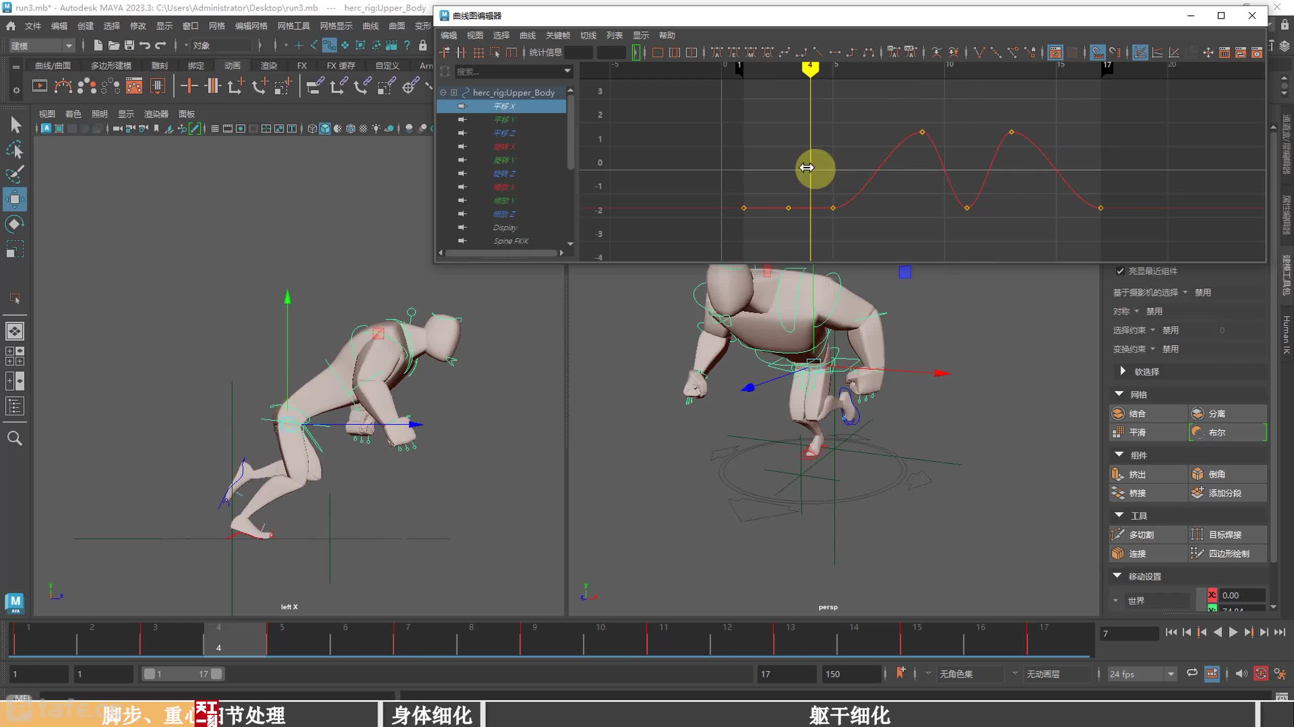The width and height of the screenshot is (1294, 727).
Task: Activate the Rotate tool in toolbox
Action: tap(15, 224)
